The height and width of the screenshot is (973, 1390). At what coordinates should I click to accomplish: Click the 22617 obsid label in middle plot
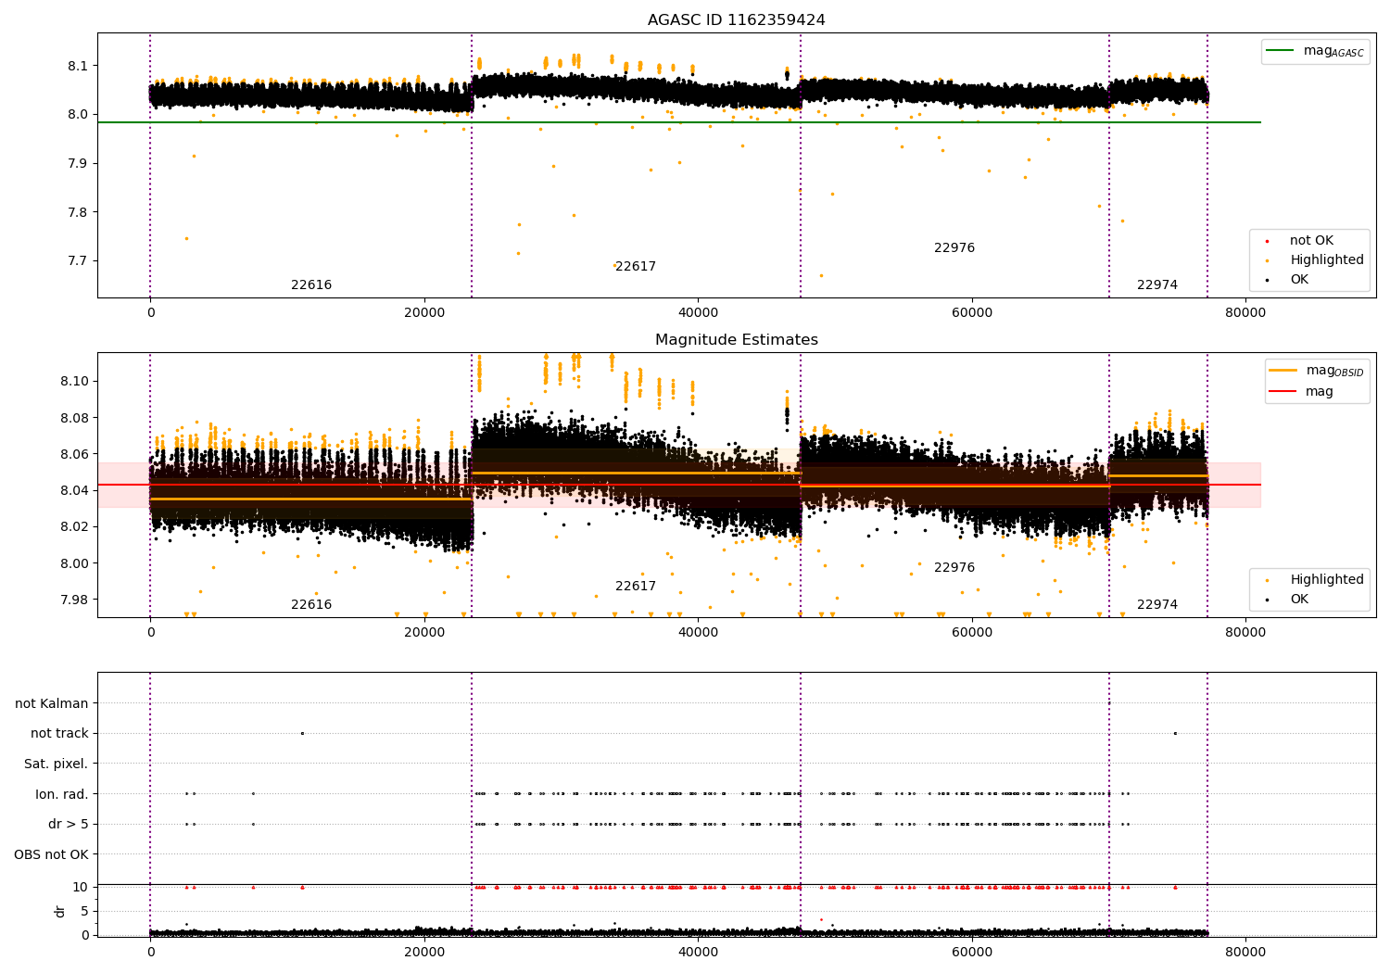636,587
